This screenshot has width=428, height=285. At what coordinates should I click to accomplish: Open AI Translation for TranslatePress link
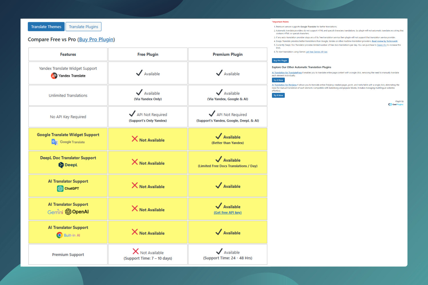[287, 73]
